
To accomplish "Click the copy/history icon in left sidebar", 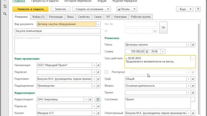I will click(5, 6).
